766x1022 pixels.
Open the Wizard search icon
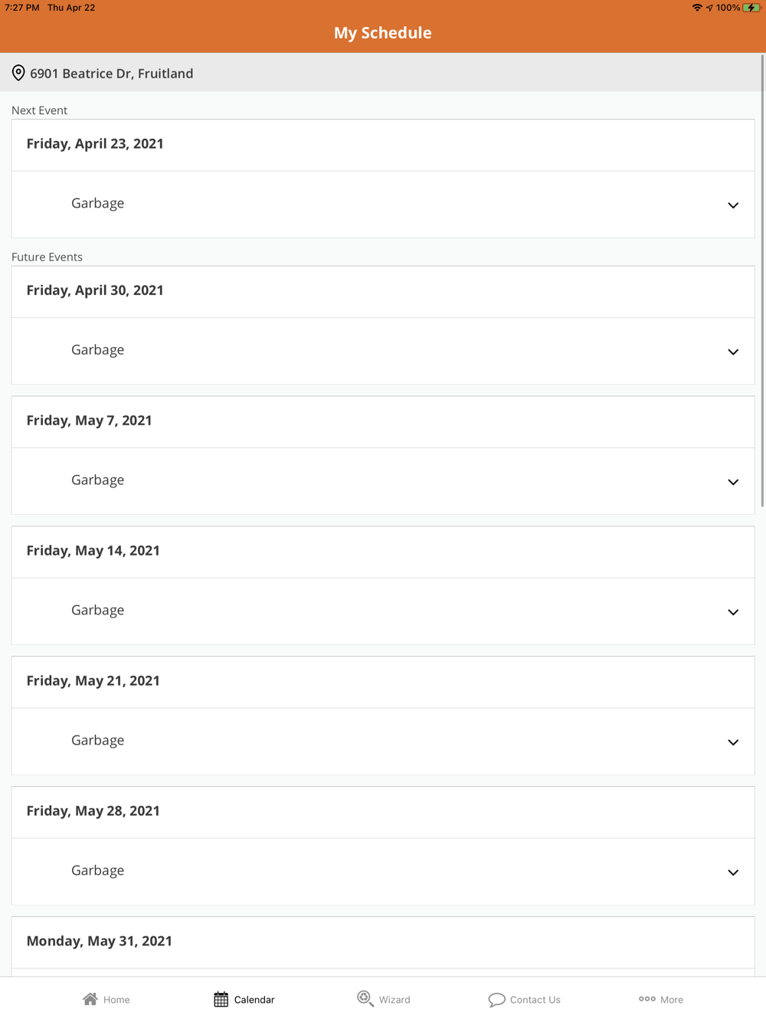(x=365, y=998)
